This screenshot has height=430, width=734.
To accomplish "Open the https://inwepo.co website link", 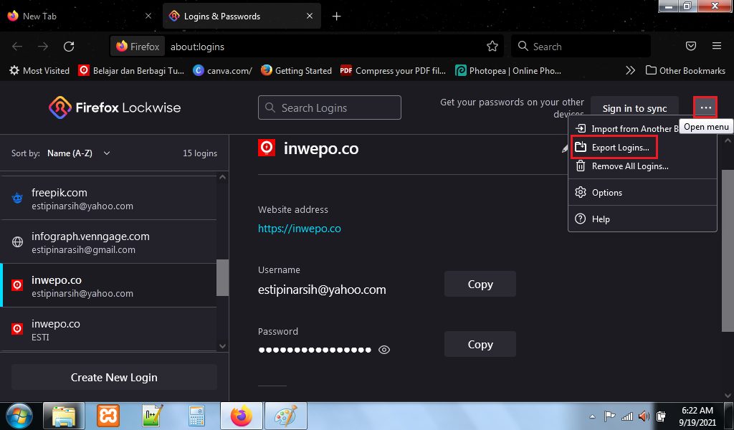I will click(299, 229).
